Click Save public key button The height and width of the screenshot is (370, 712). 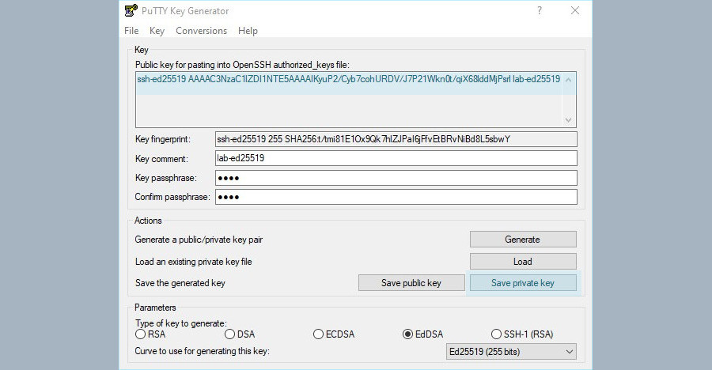click(x=411, y=283)
